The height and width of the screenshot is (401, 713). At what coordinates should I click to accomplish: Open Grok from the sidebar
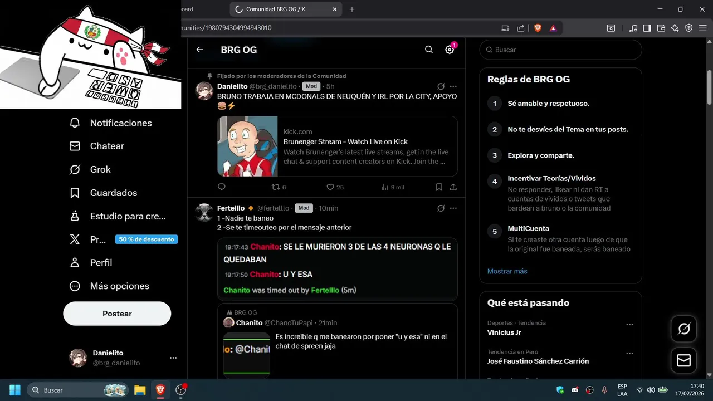point(90,169)
